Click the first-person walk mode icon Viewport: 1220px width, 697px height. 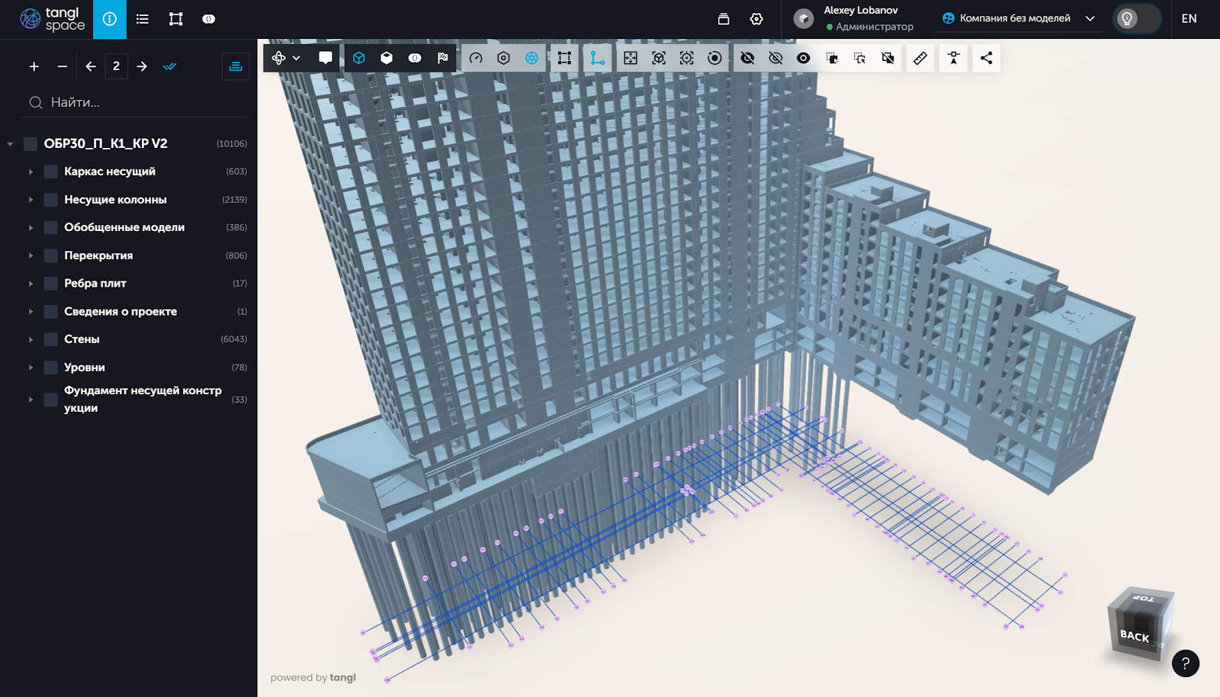pos(953,58)
